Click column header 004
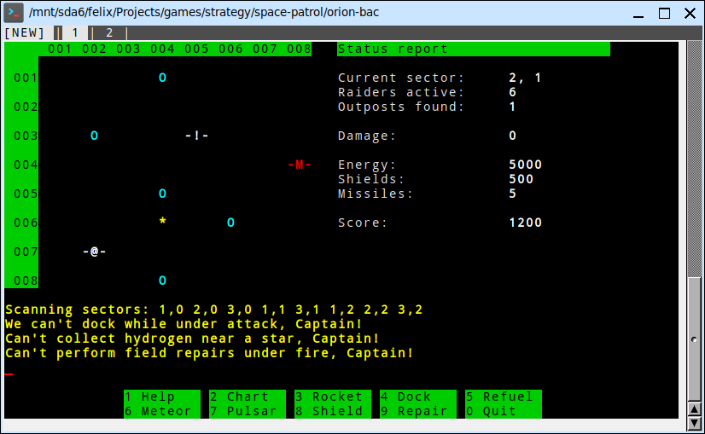 pos(162,49)
